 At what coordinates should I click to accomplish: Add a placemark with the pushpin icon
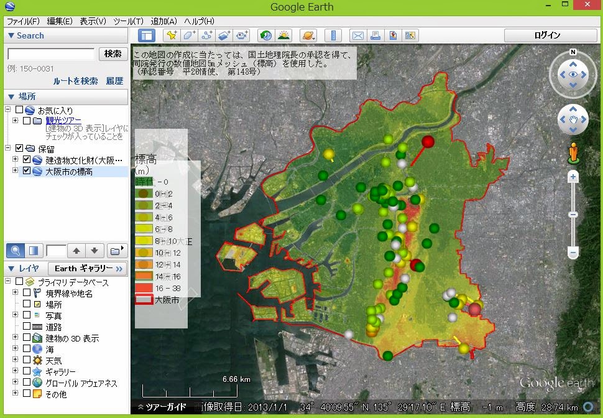[172, 35]
